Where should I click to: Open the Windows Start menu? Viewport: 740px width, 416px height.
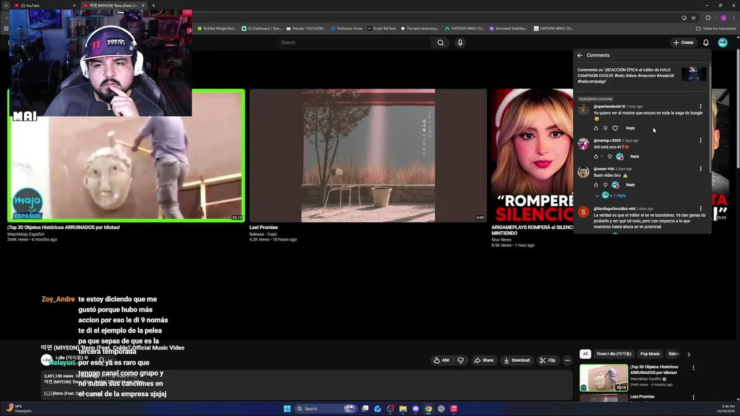coord(287,408)
